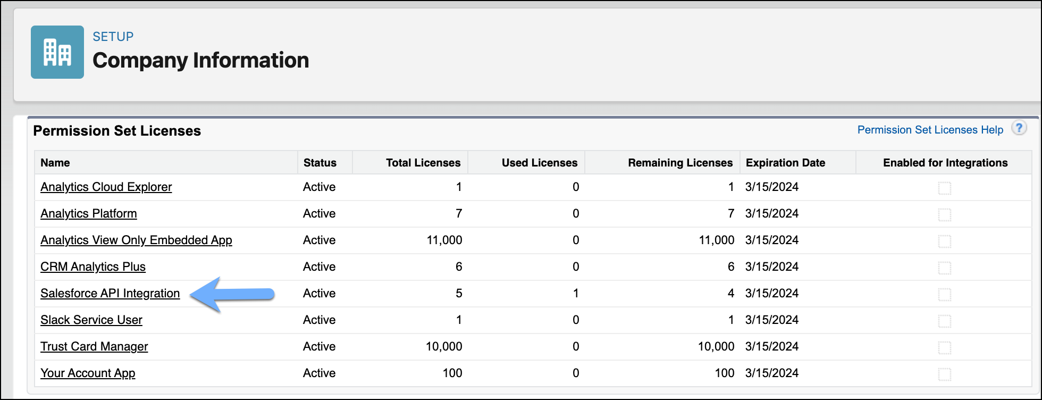Open Analytics Platform license

89,213
